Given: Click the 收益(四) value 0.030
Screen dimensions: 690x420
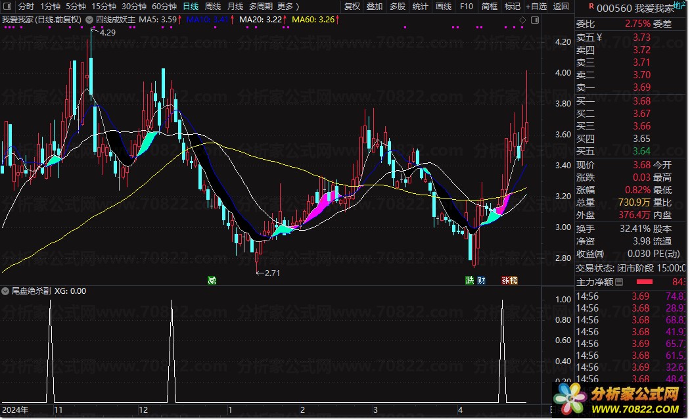Looking at the screenshot, I should [x=639, y=254].
